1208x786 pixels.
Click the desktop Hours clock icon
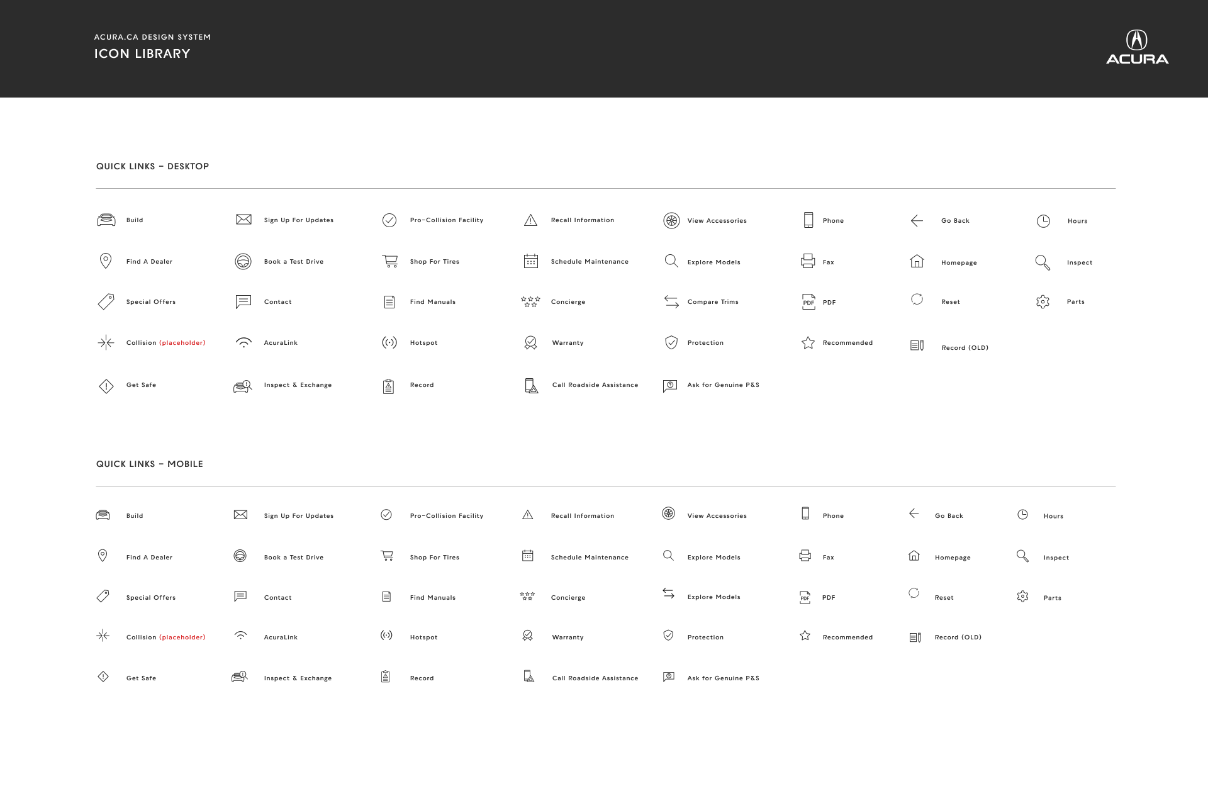pyautogui.click(x=1043, y=221)
